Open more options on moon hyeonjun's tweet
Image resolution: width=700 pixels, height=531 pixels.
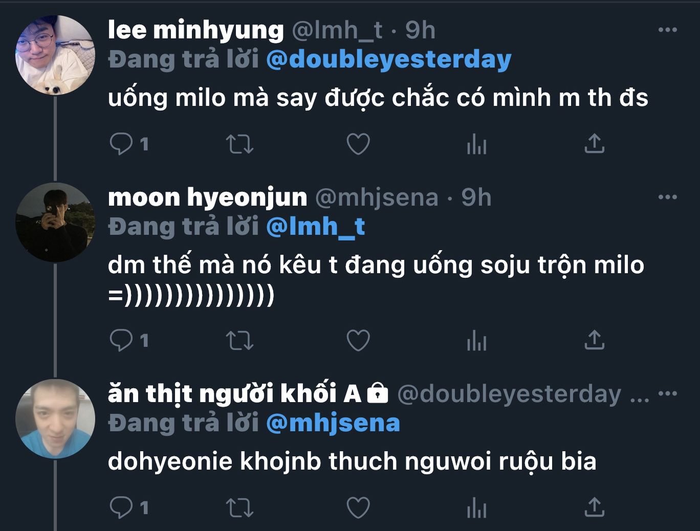point(667,197)
